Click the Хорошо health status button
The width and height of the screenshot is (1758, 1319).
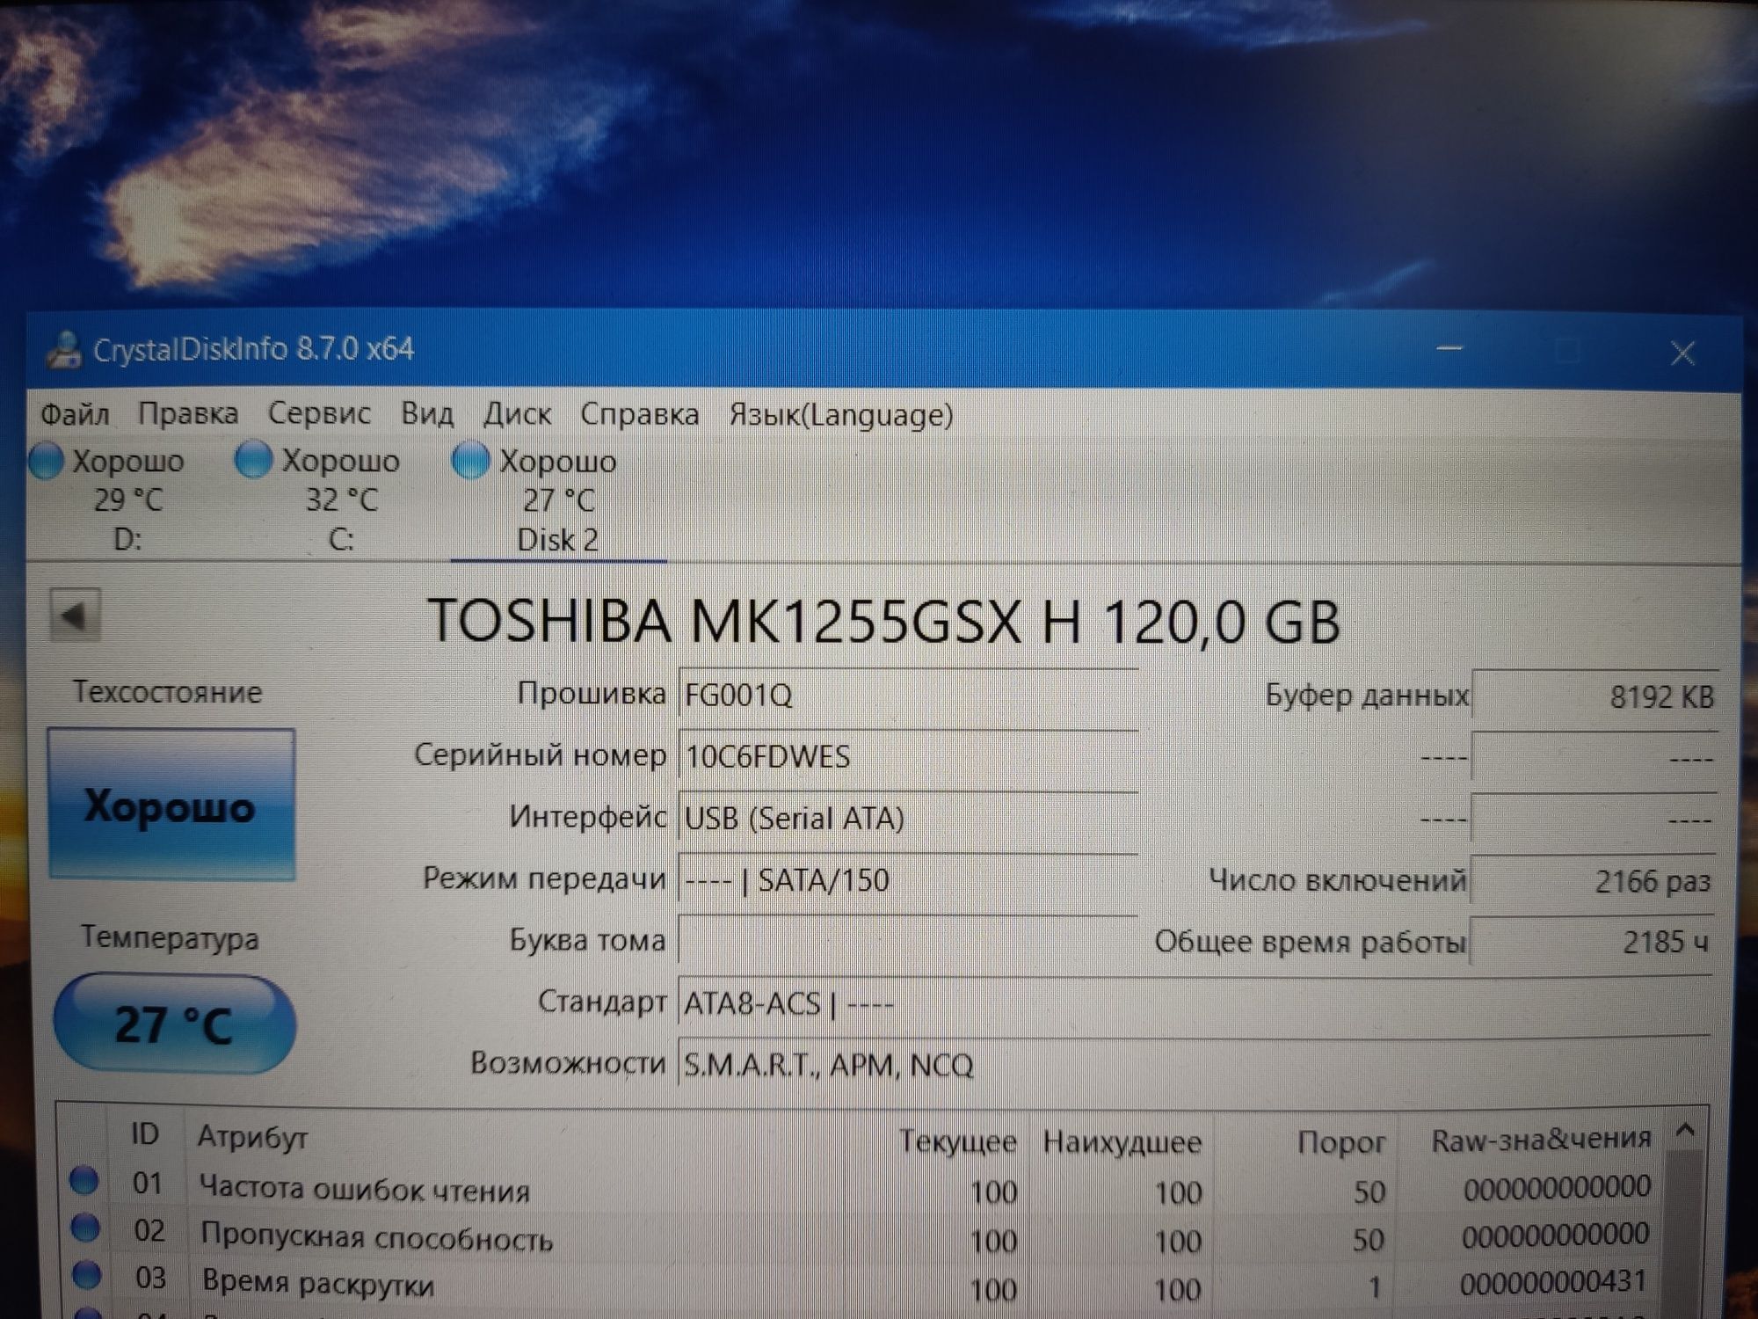(x=171, y=805)
